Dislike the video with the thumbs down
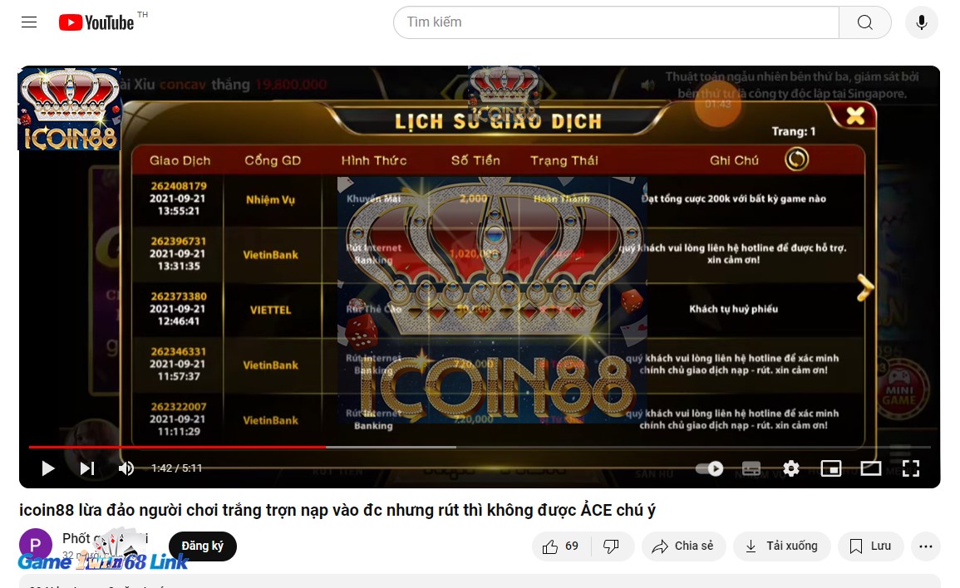This screenshot has height=588, width=960. (613, 546)
